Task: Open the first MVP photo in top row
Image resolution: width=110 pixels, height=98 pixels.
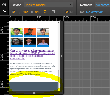Action: [x=16, y=32]
